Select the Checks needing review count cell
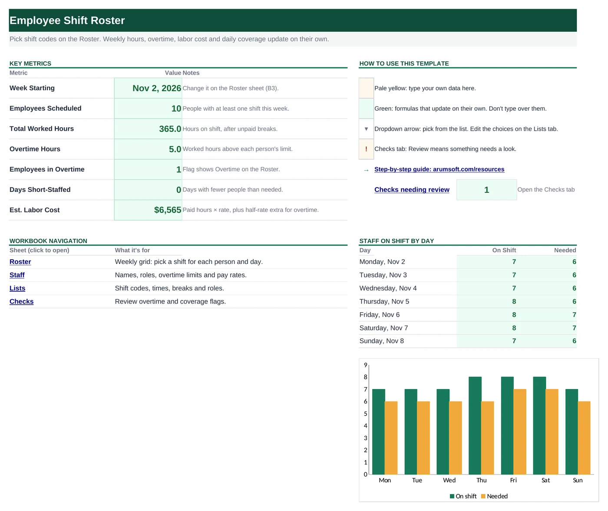Image resolution: width=608 pixels, height=511 pixels. tap(486, 190)
